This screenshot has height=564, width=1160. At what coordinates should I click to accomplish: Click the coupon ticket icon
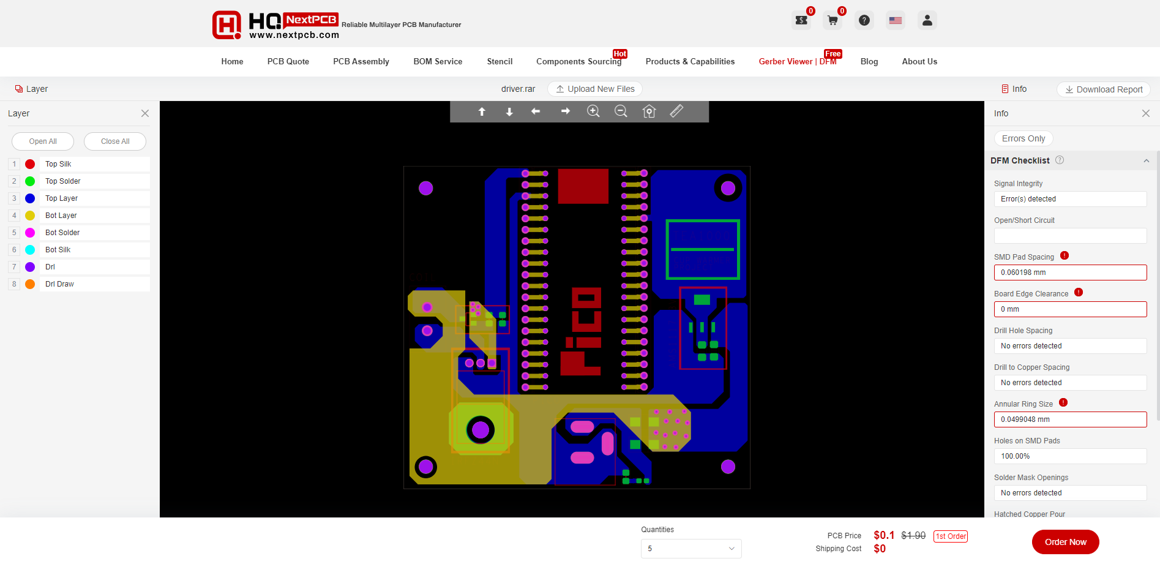pyautogui.click(x=801, y=20)
